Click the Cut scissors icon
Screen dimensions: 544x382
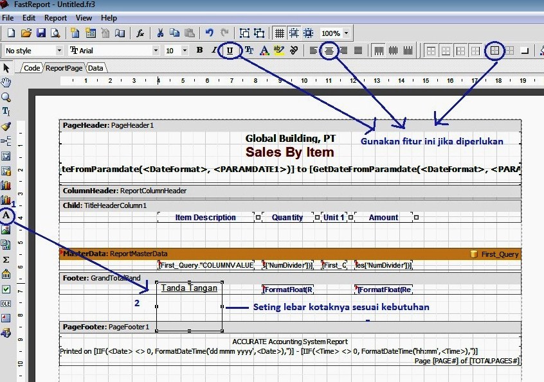(x=160, y=33)
